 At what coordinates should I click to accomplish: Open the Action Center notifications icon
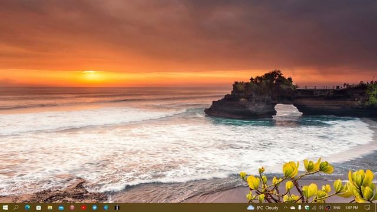point(367,207)
